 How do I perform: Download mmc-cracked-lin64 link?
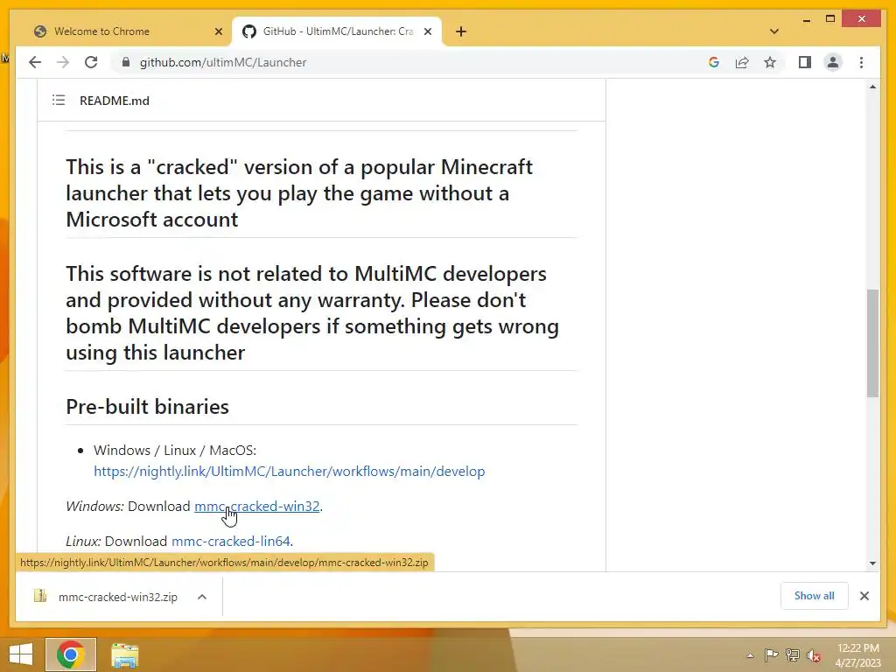click(231, 541)
